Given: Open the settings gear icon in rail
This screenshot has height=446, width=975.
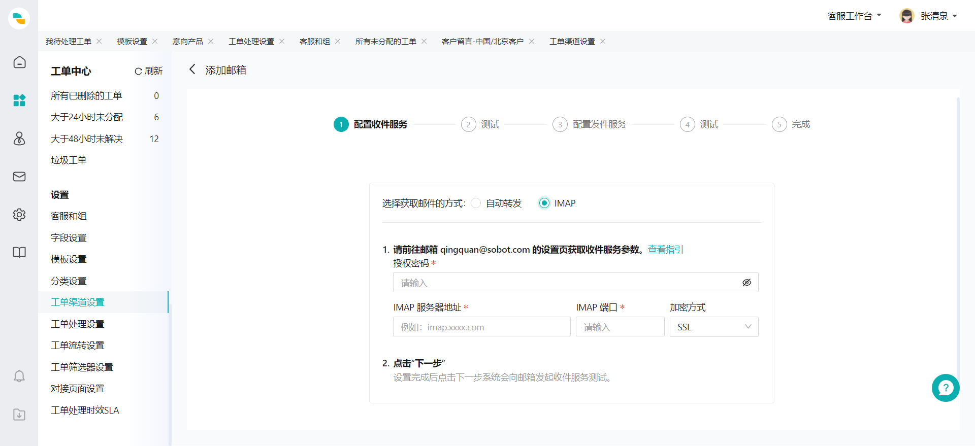Looking at the screenshot, I should pyautogui.click(x=19, y=215).
